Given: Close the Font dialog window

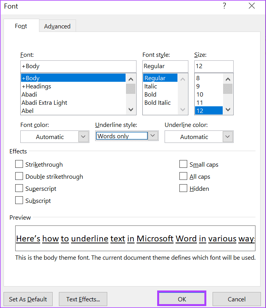Looking at the screenshot, I should tap(252, 6).
